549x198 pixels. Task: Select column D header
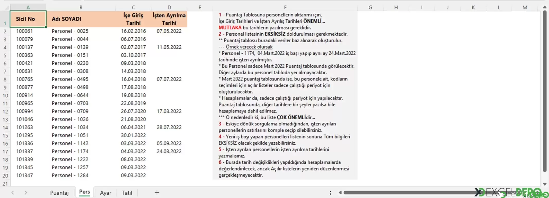coord(169,7)
